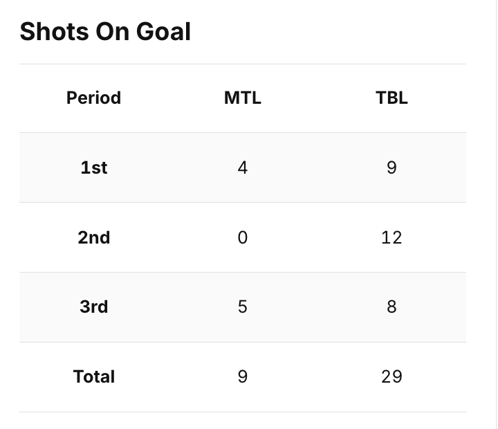Click TBL's total shots value 29

391,377
